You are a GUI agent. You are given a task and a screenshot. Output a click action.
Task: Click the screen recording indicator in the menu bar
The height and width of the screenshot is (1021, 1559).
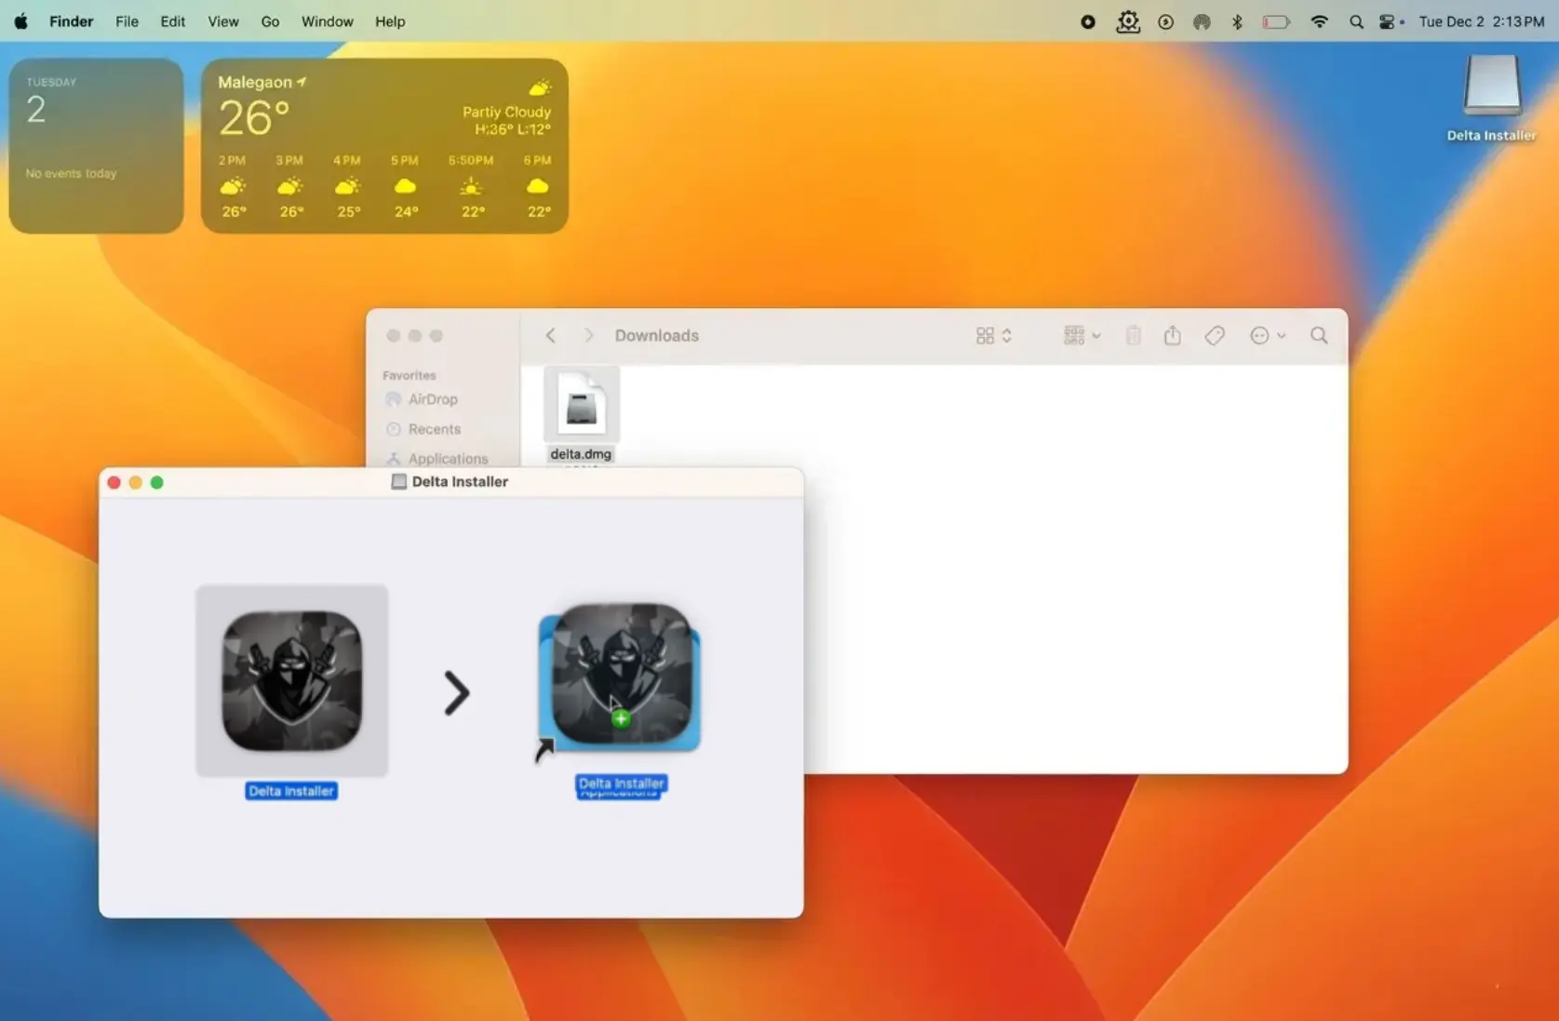click(x=1087, y=21)
